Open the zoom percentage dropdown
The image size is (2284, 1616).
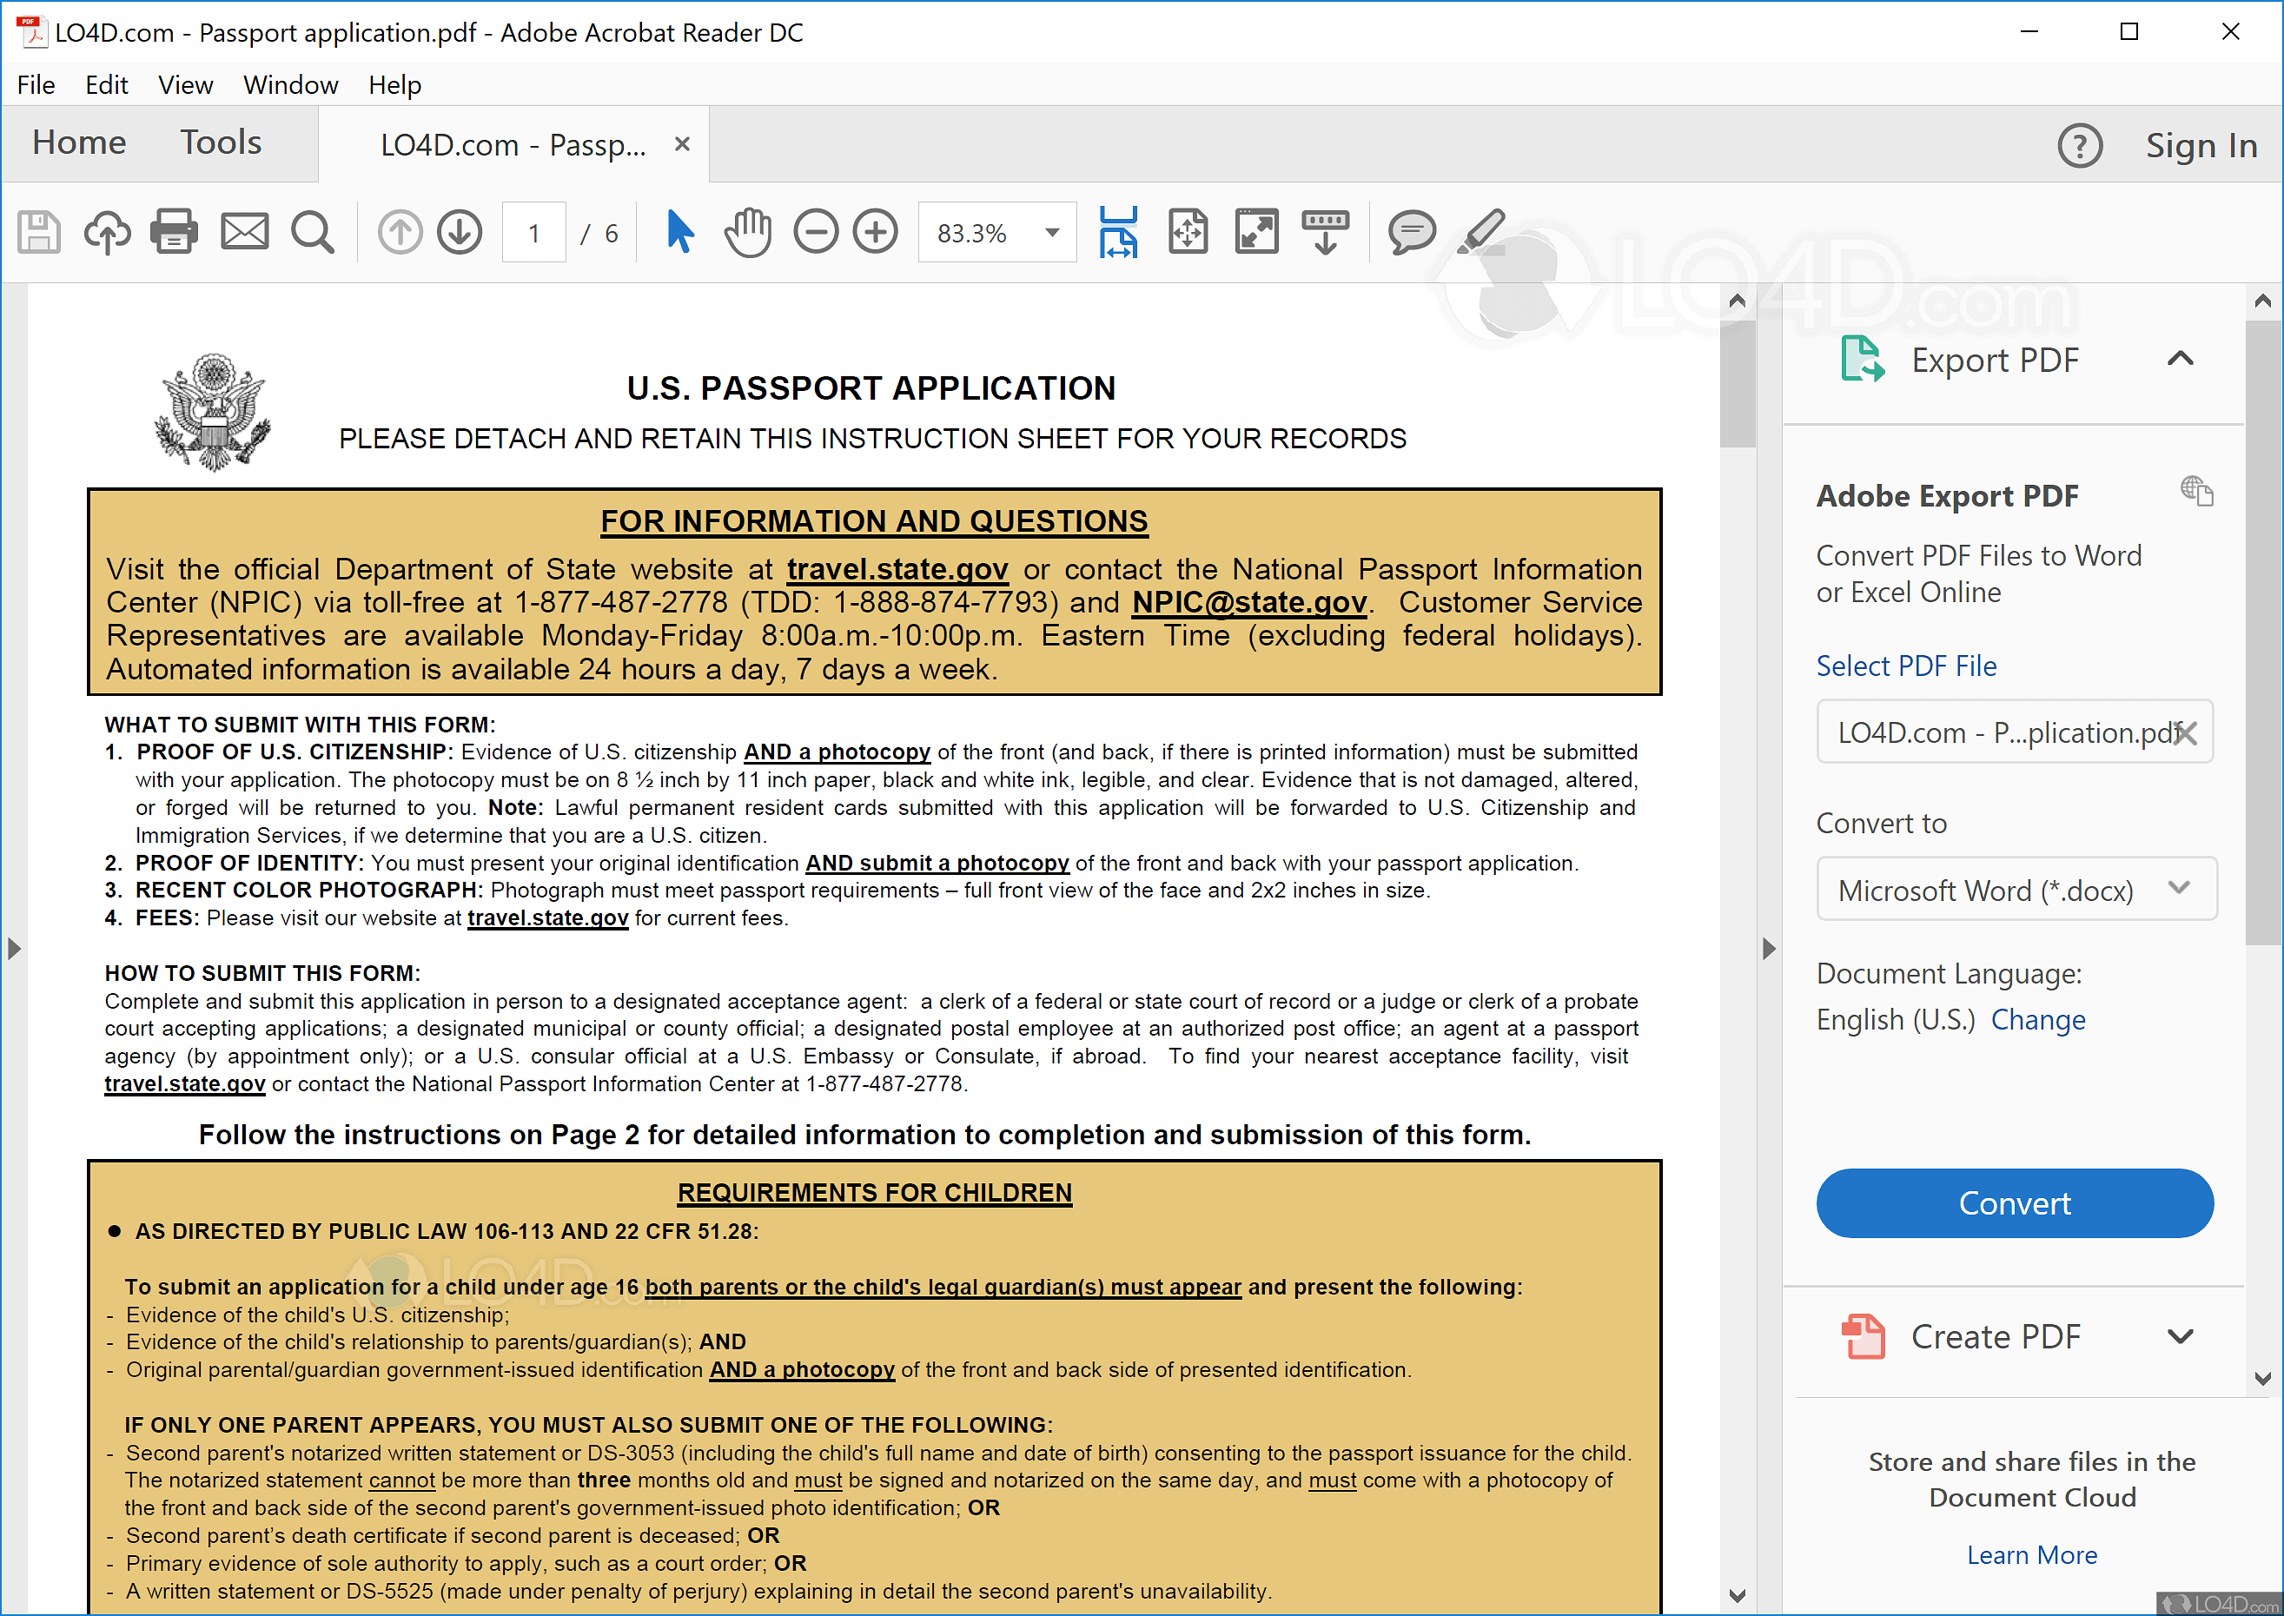point(1051,233)
